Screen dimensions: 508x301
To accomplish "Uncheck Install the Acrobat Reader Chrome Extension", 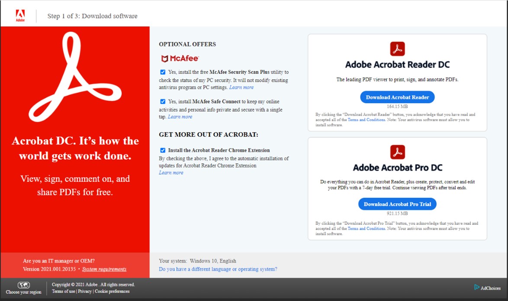I will [x=163, y=150].
